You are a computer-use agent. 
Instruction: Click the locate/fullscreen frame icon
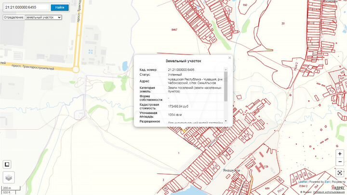tap(340, 172)
